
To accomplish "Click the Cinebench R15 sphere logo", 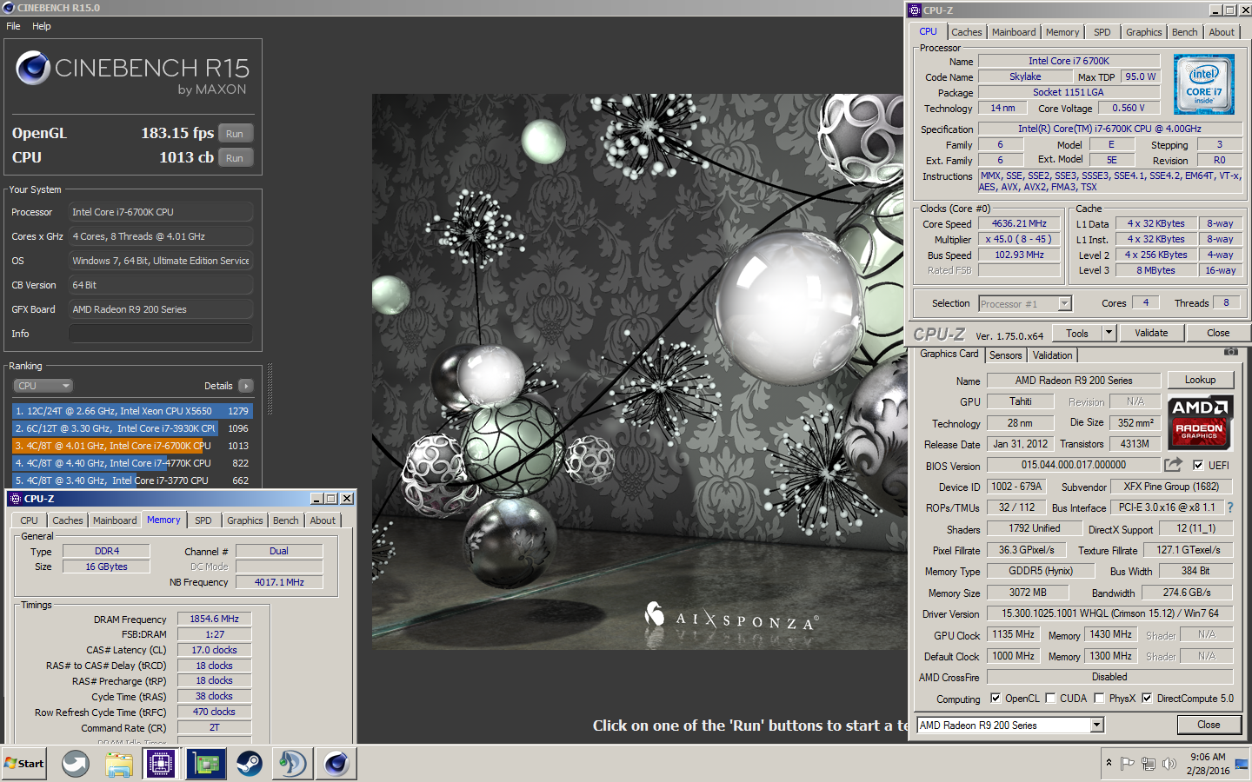I will point(33,68).
